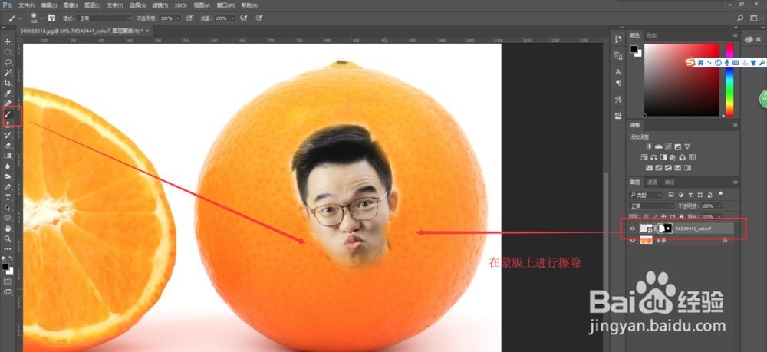Toggle type layer filter

(x=690, y=195)
